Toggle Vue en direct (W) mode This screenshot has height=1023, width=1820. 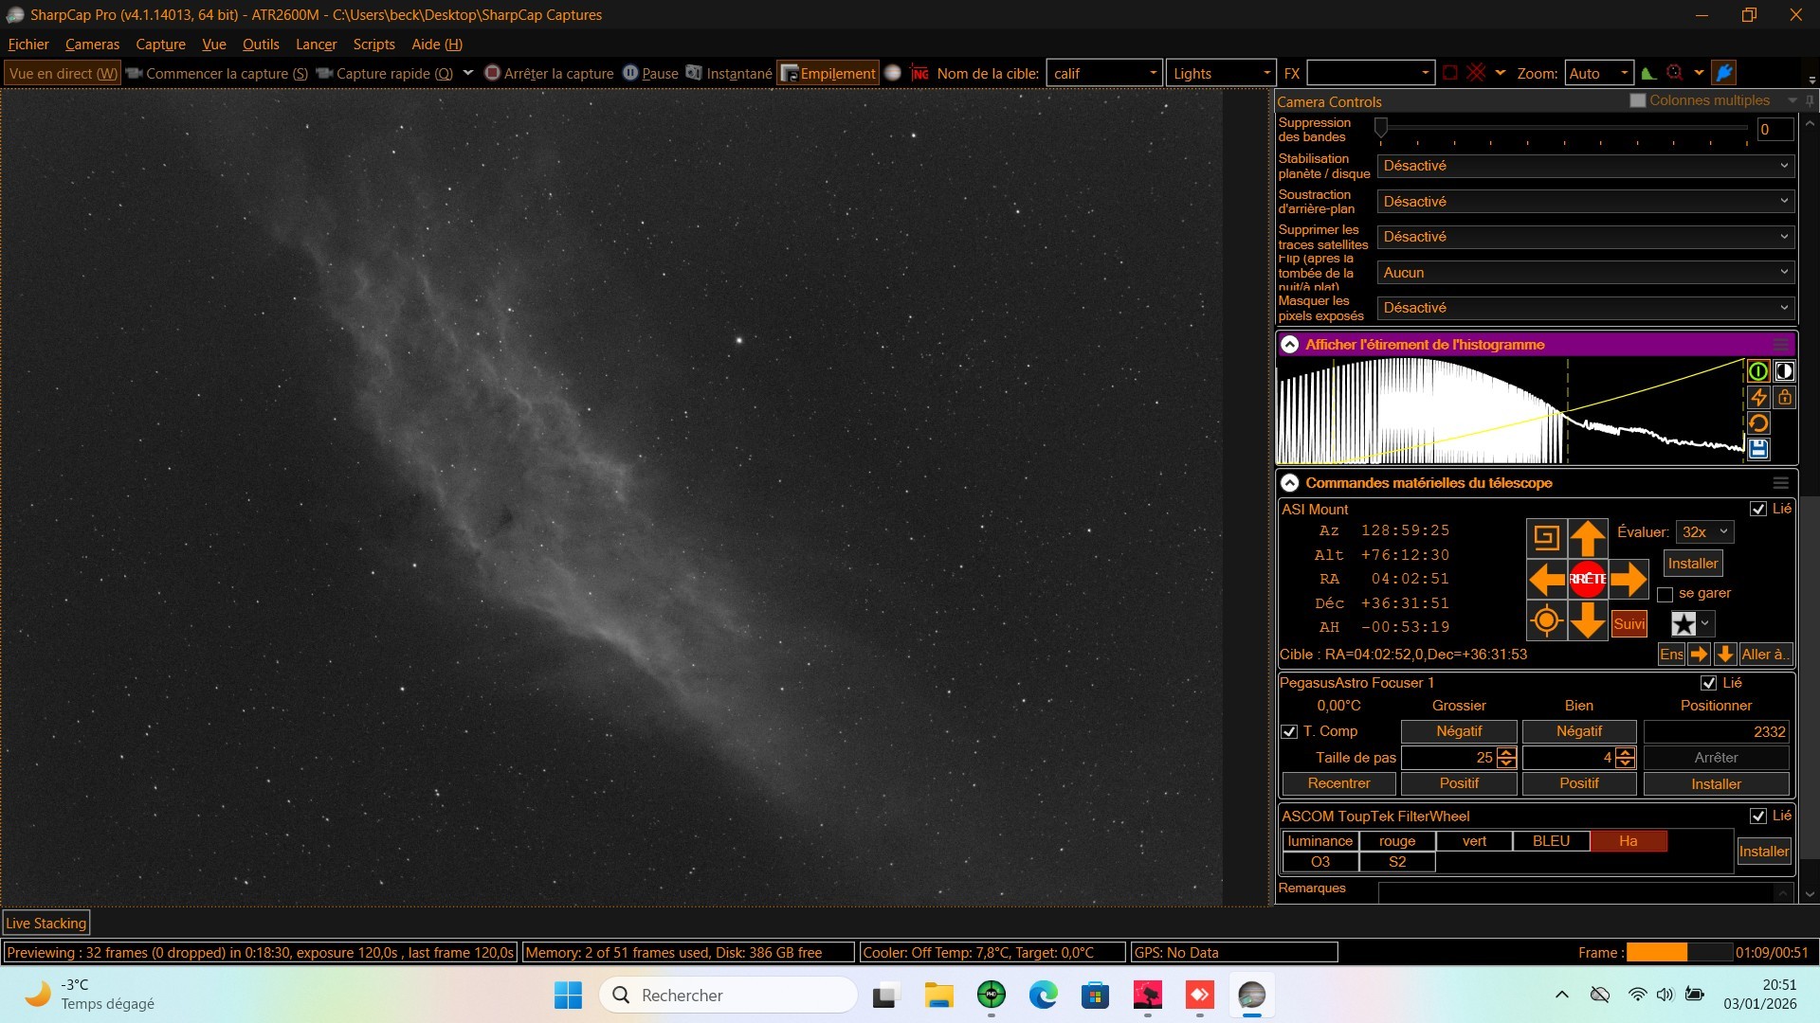click(63, 73)
